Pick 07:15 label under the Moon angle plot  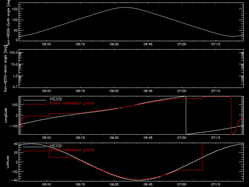point(216,91)
